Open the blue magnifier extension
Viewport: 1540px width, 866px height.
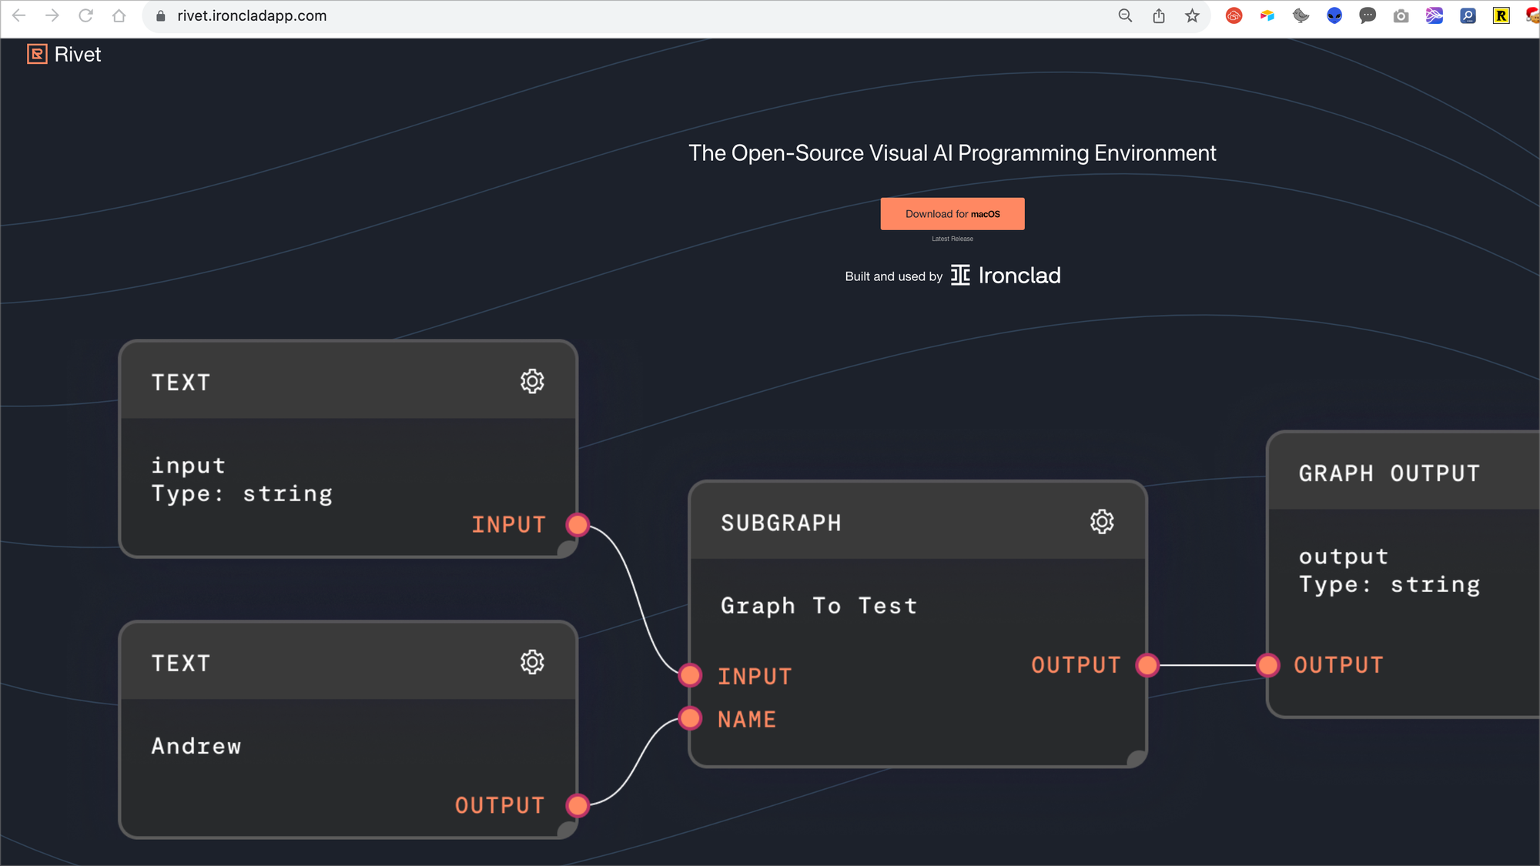[x=1468, y=15]
